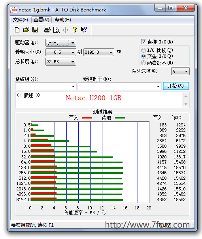Click the 传输速率 - MB / 秒 axis label
The width and height of the screenshot is (202, 239).
[85, 213]
